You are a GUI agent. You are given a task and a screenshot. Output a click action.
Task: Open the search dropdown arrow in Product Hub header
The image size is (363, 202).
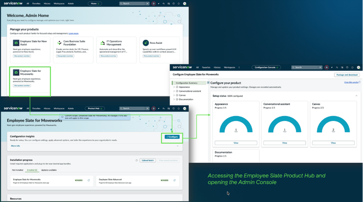tap(147, 109)
